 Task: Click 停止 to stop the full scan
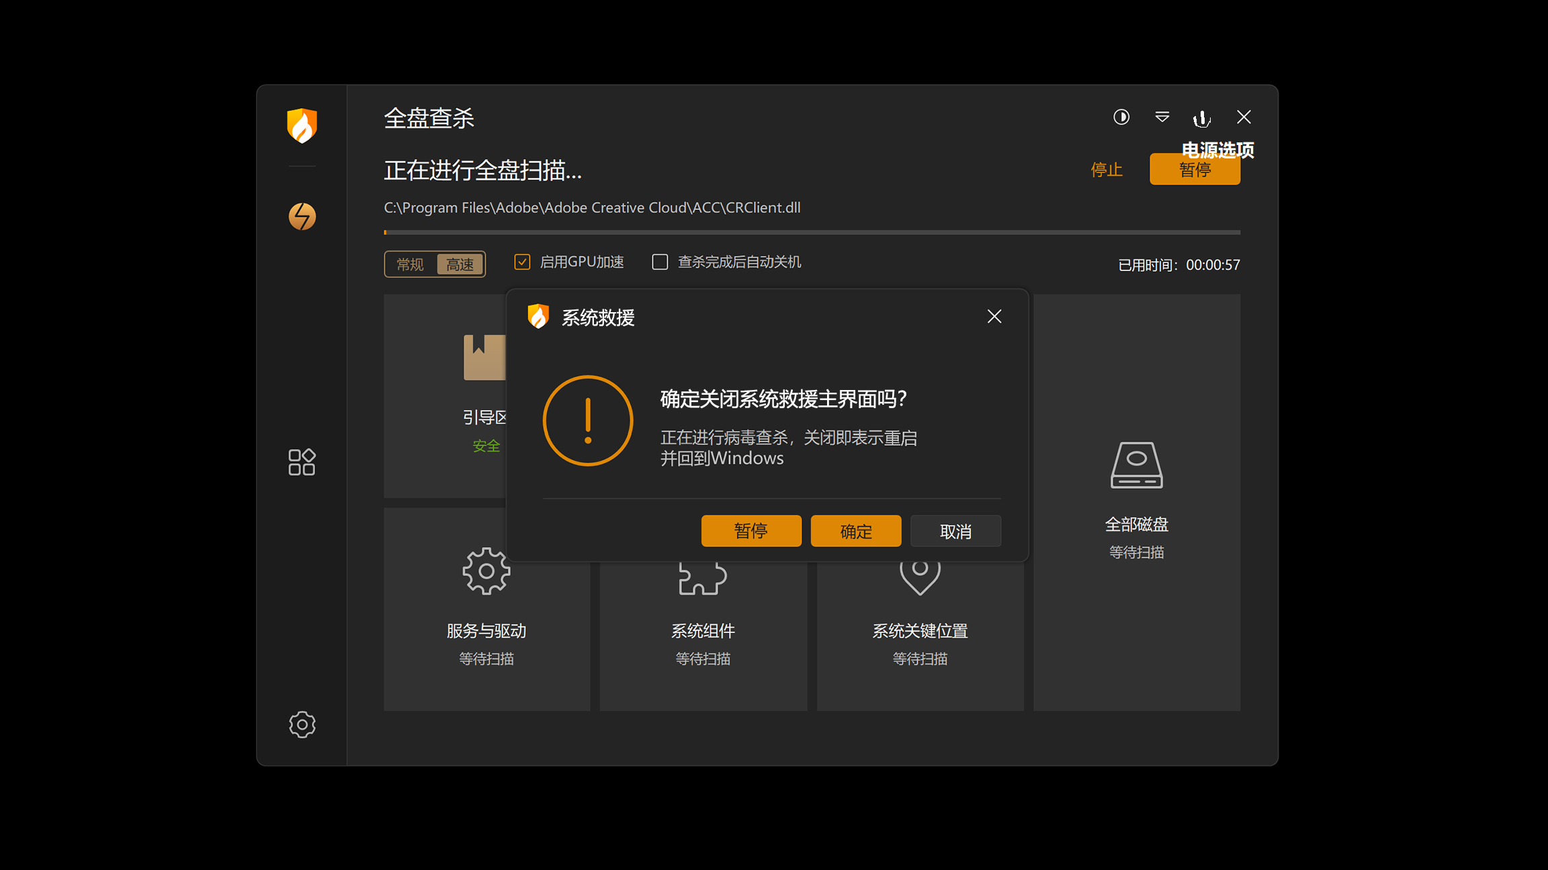1107,169
